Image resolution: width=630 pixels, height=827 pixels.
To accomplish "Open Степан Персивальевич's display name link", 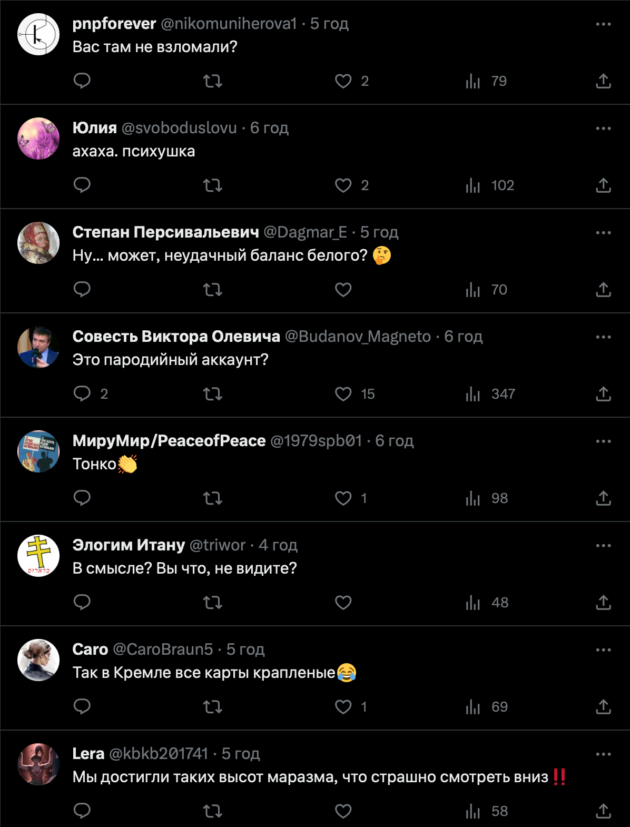I will (x=165, y=232).
